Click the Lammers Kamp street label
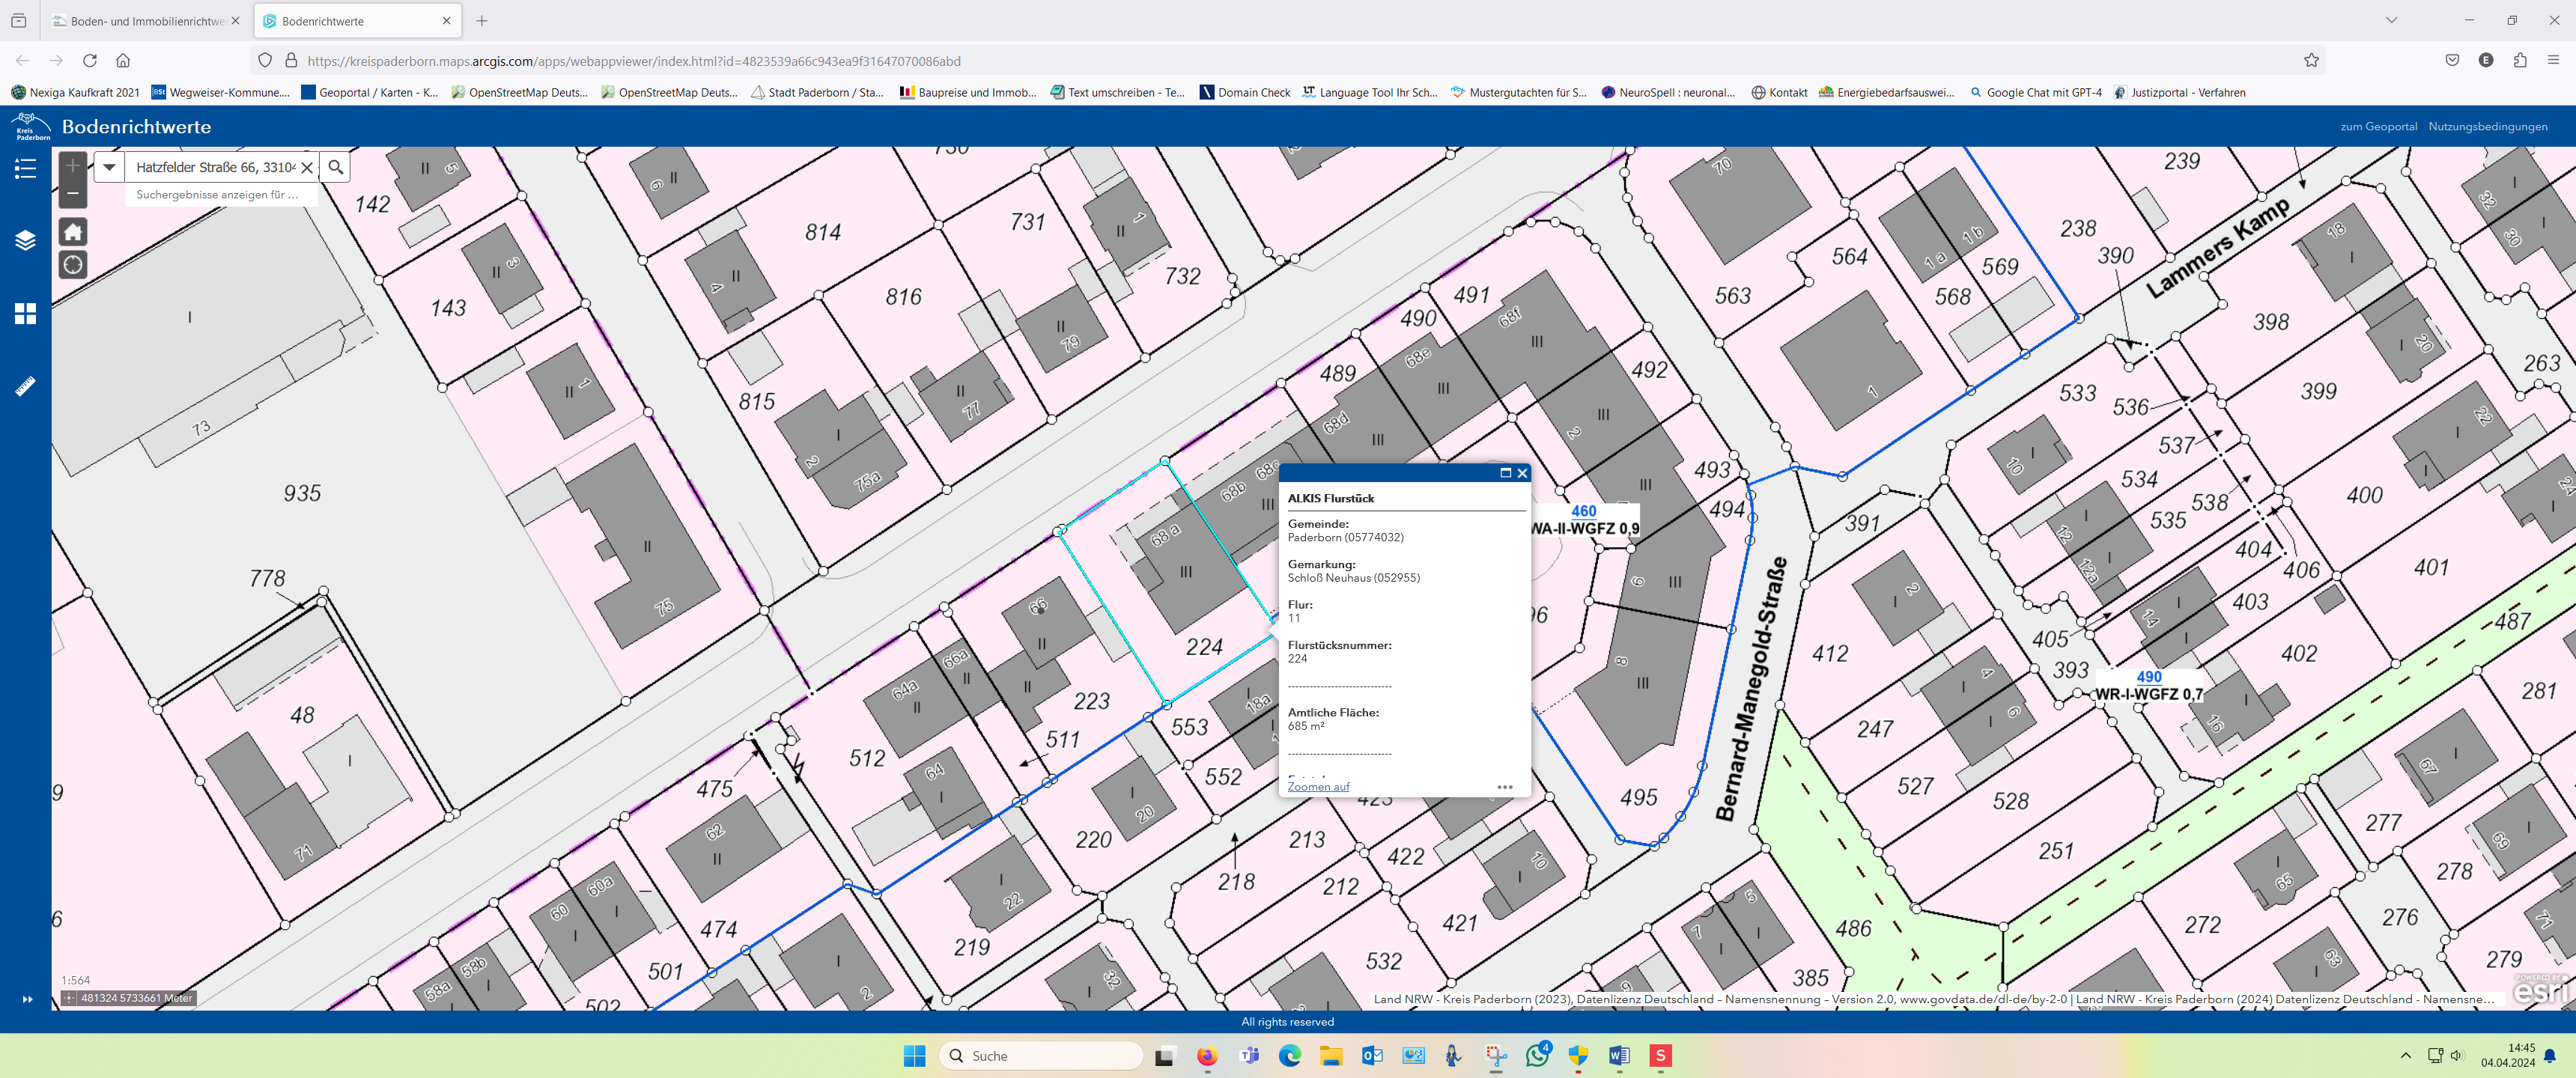 (x=2217, y=247)
